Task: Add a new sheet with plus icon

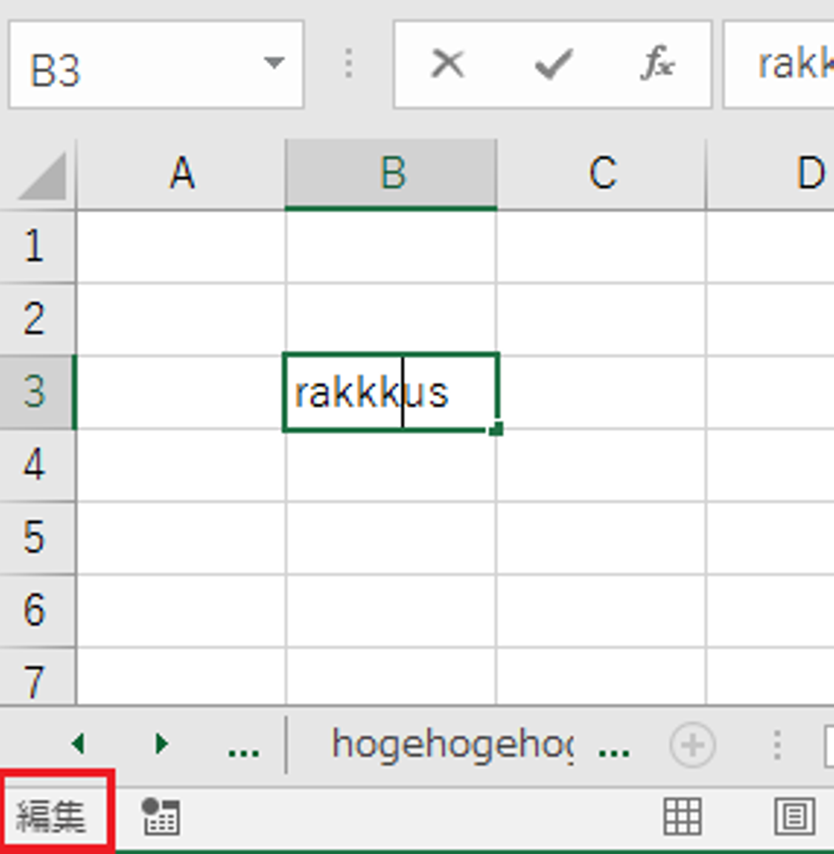Action: coord(692,745)
